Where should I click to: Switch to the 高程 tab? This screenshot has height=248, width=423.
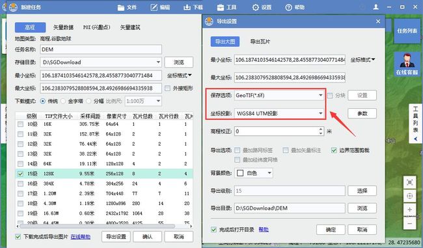30,27
